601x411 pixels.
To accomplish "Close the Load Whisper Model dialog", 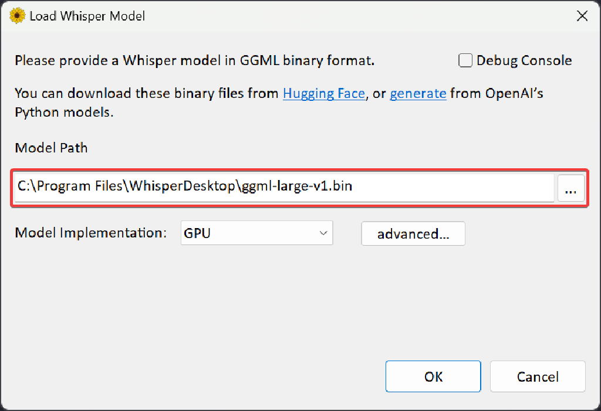I will point(582,16).
